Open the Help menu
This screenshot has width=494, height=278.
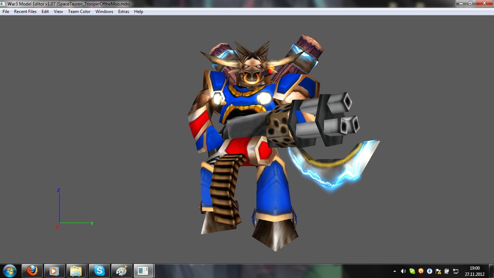[x=139, y=12]
